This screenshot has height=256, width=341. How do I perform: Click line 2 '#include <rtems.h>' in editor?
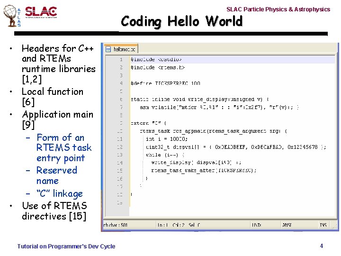pyautogui.click(x=158, y=67)
